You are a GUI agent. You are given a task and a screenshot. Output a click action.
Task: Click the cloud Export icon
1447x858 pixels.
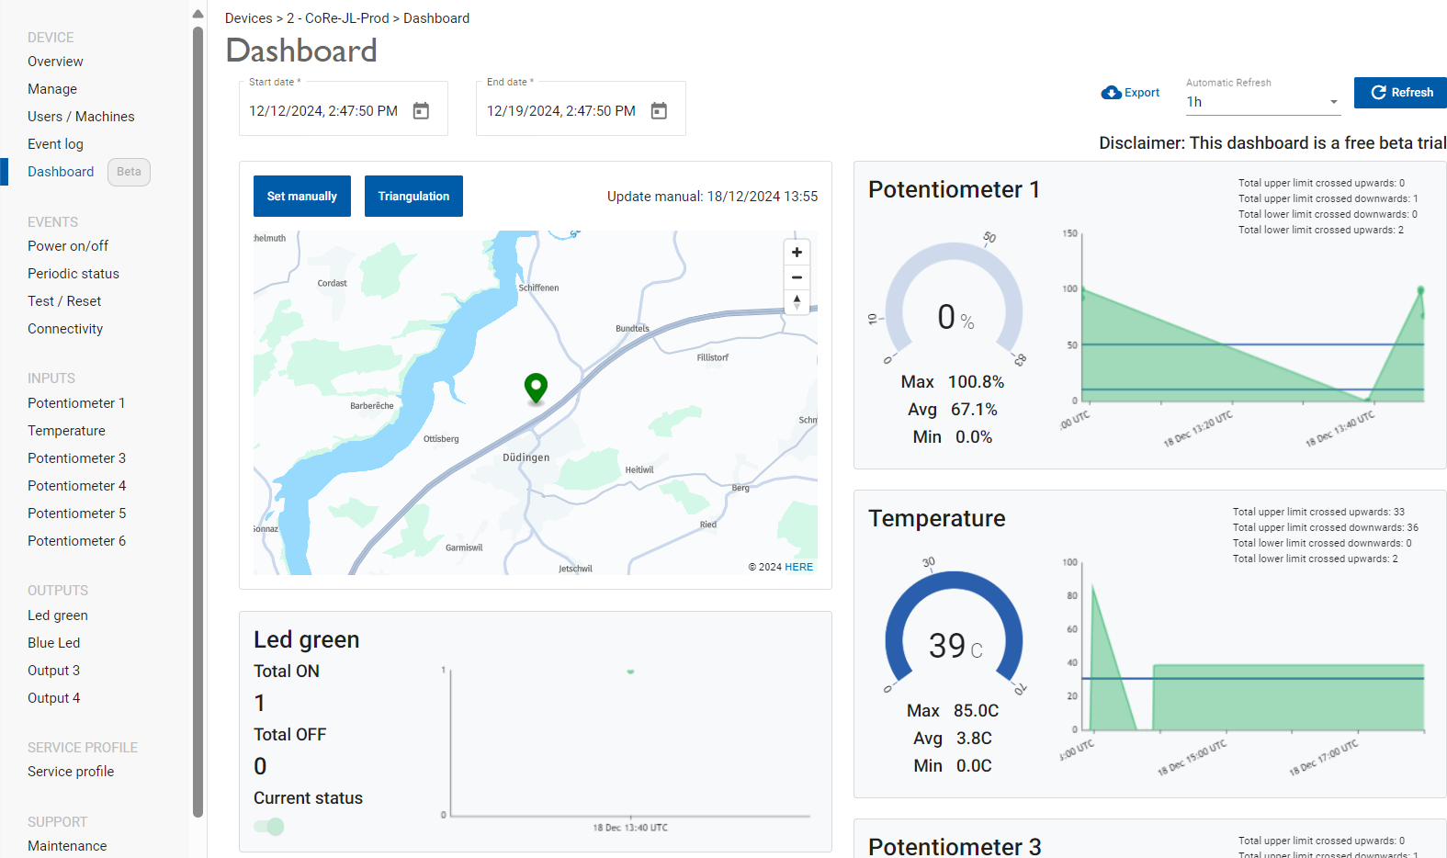click(1111, 93)
